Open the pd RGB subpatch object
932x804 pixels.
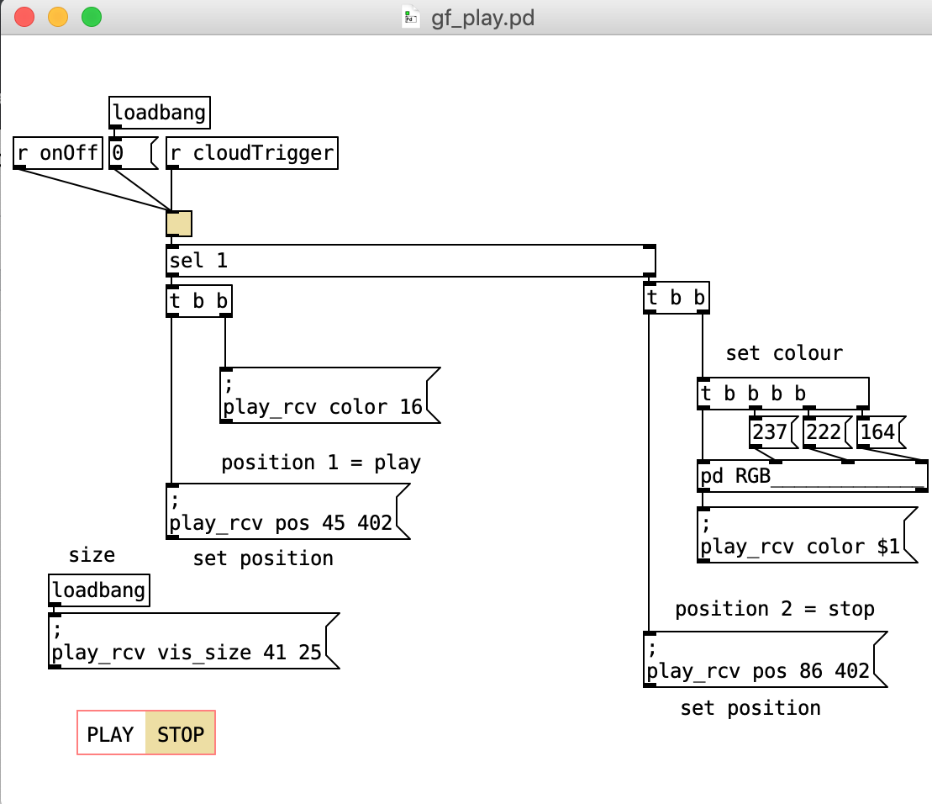pos(812,476)
